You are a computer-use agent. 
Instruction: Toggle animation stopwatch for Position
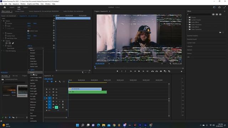point(6,23)
